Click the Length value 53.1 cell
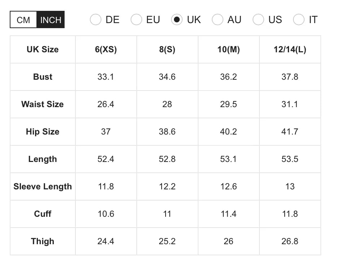 228,159
